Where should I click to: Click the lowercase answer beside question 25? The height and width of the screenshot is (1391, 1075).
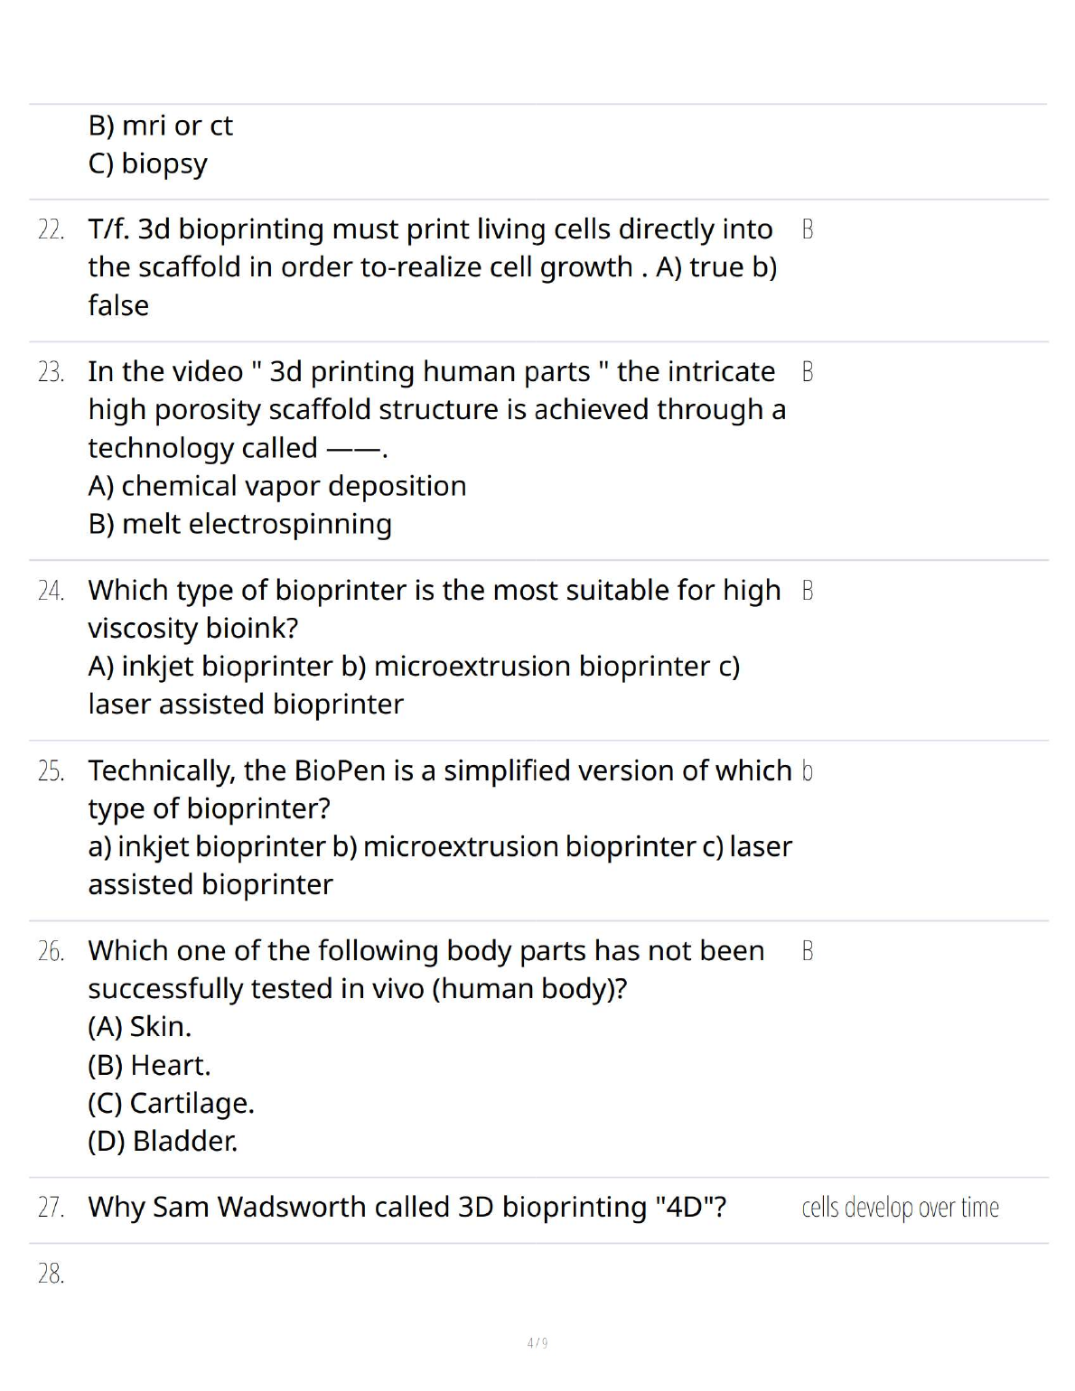point(807,771)
